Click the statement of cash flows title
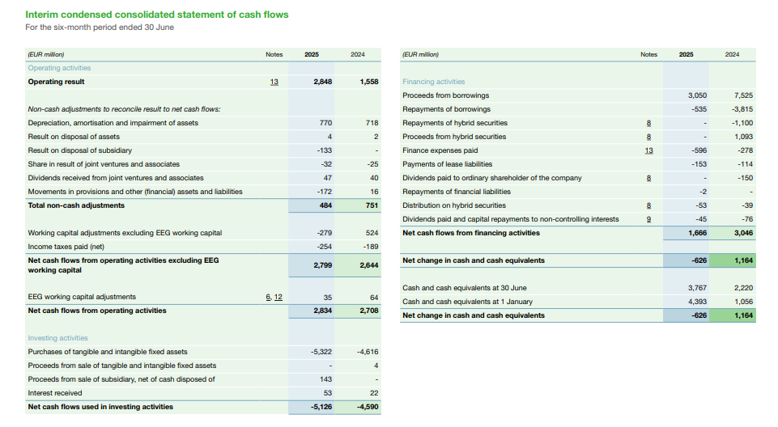The image size is (778, 427). 157,15
